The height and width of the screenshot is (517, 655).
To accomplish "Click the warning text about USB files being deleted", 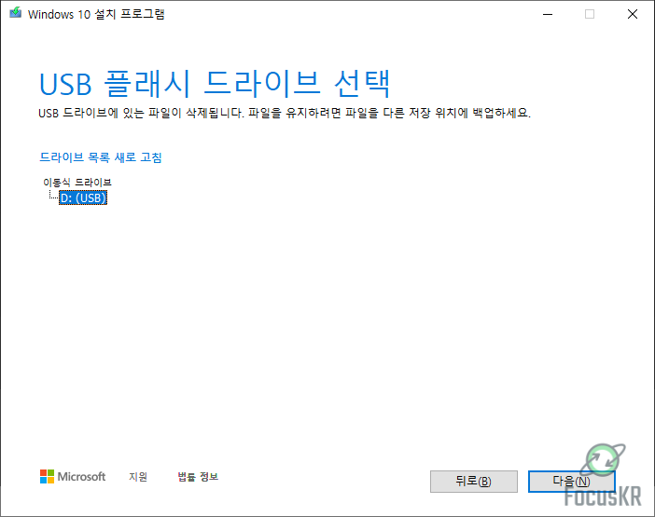I will (x=285, y=113).
